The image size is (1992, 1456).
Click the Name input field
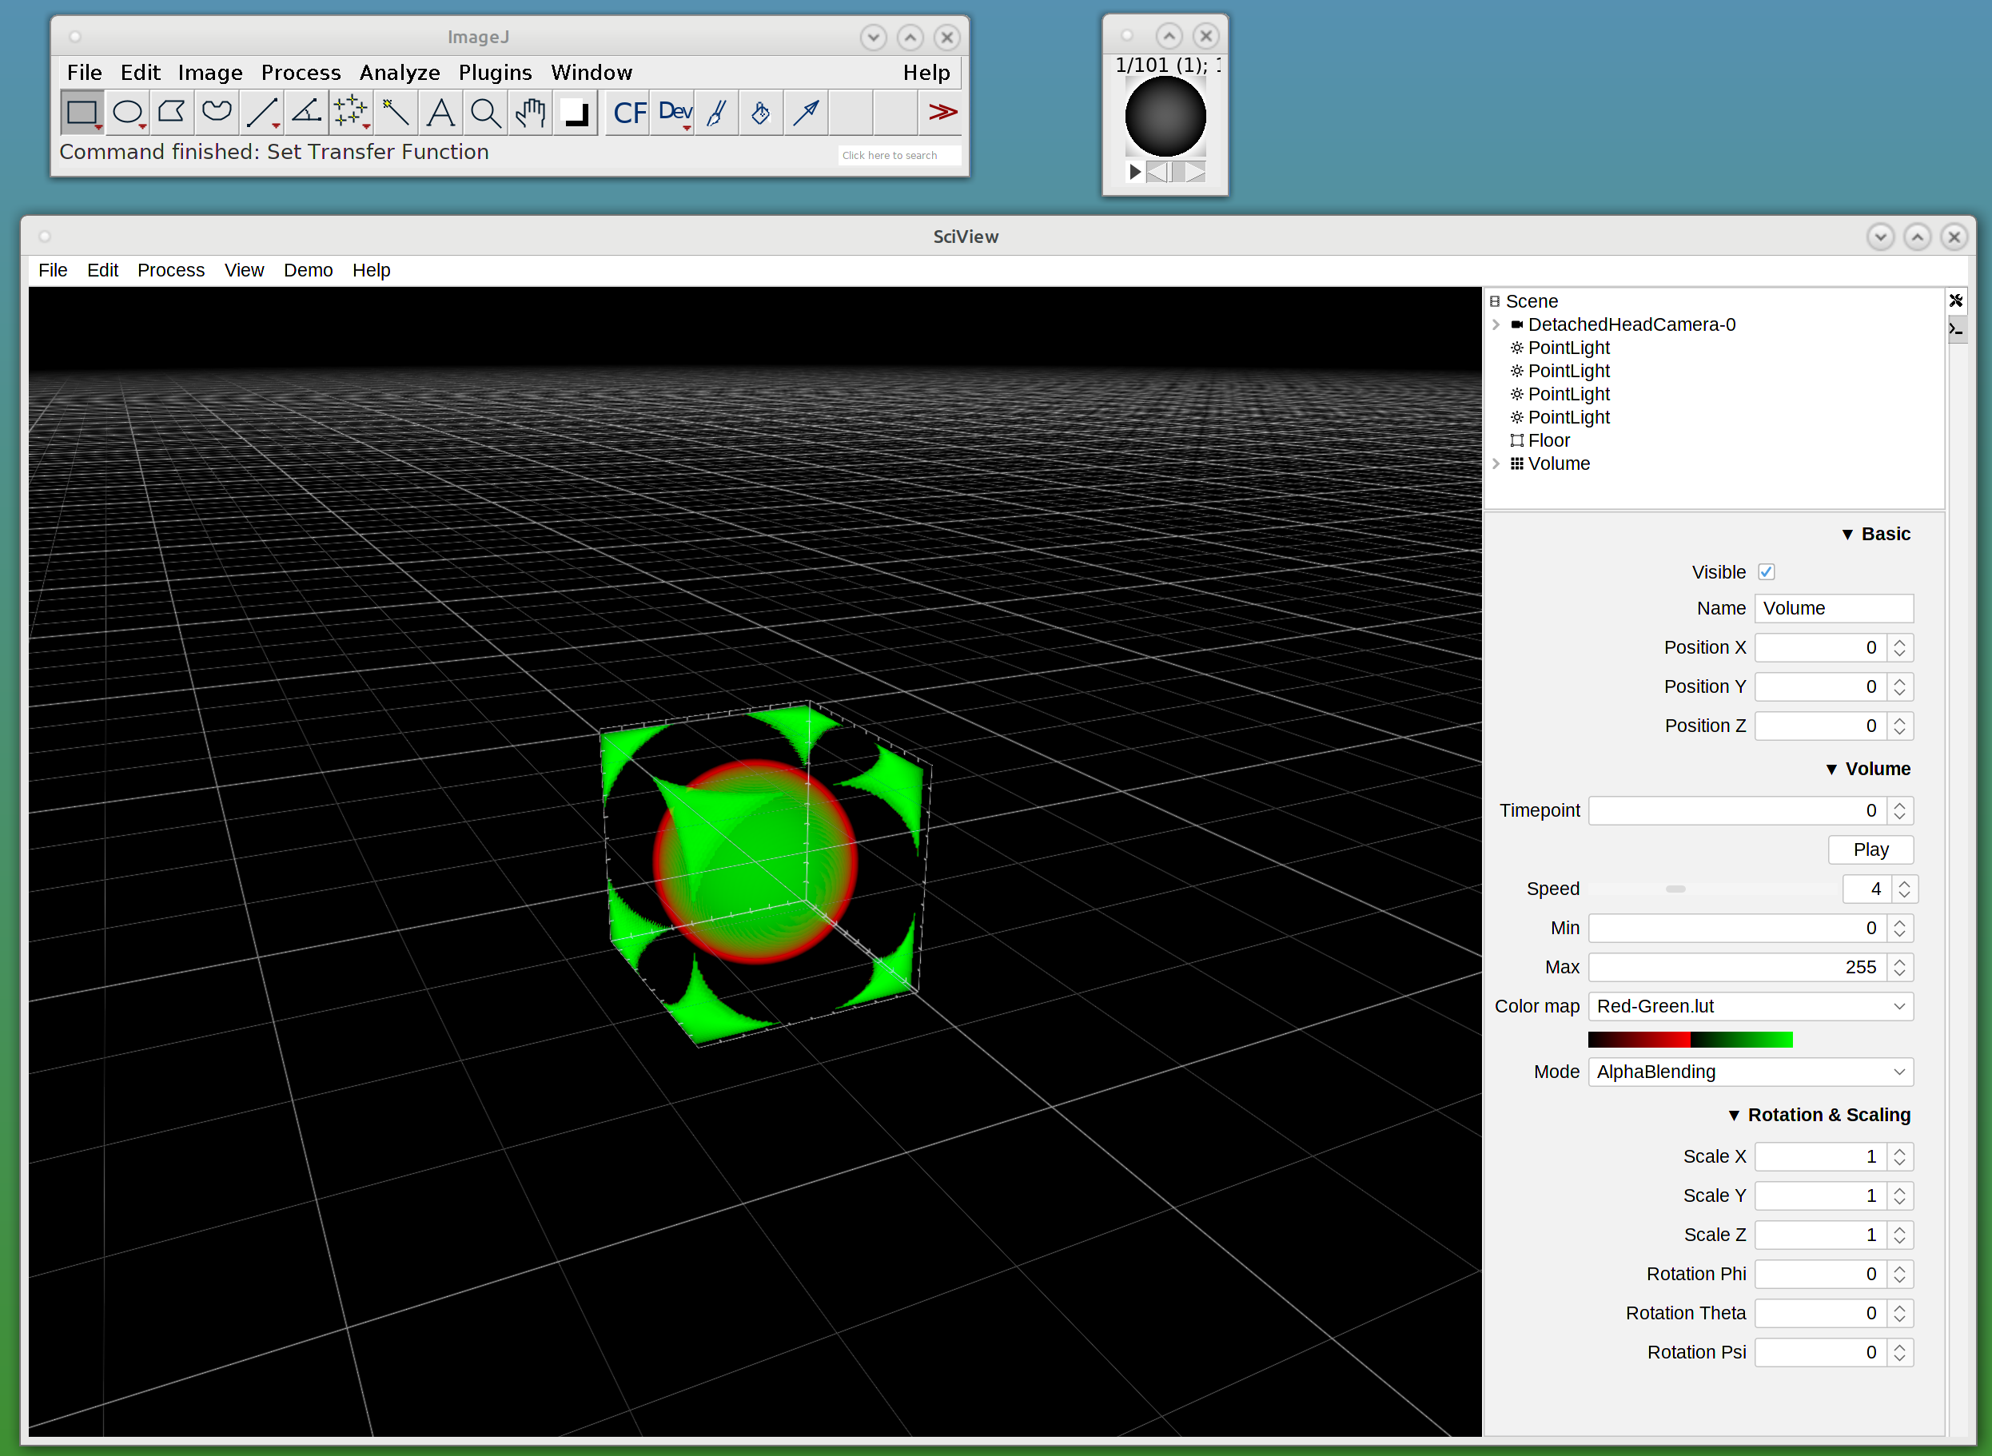click(1834, 609)
